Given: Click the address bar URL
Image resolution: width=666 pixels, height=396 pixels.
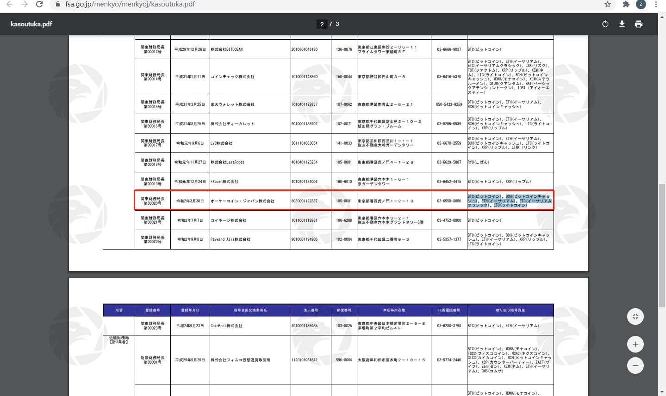Looking at the screenshot, I should [130, 4].
